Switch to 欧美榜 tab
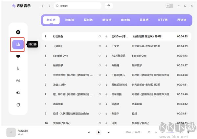 [125, 20]
